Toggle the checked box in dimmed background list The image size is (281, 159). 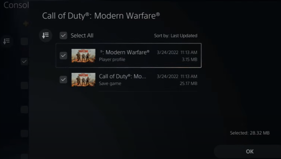click(x=24, y=62)
